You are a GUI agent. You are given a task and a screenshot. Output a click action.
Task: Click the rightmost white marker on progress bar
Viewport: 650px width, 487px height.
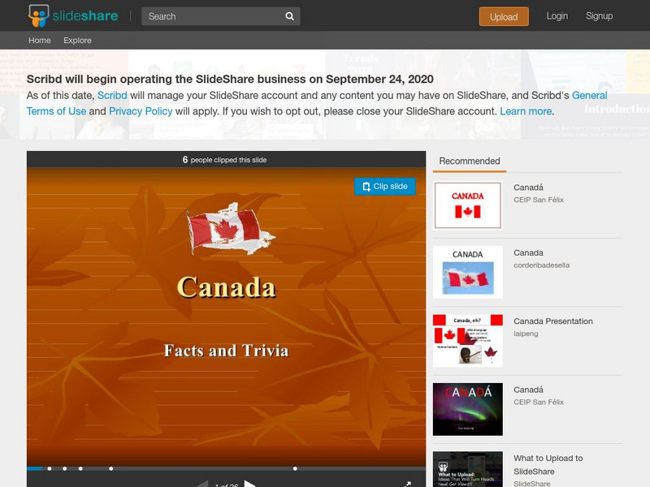click(x=295, y=469)
